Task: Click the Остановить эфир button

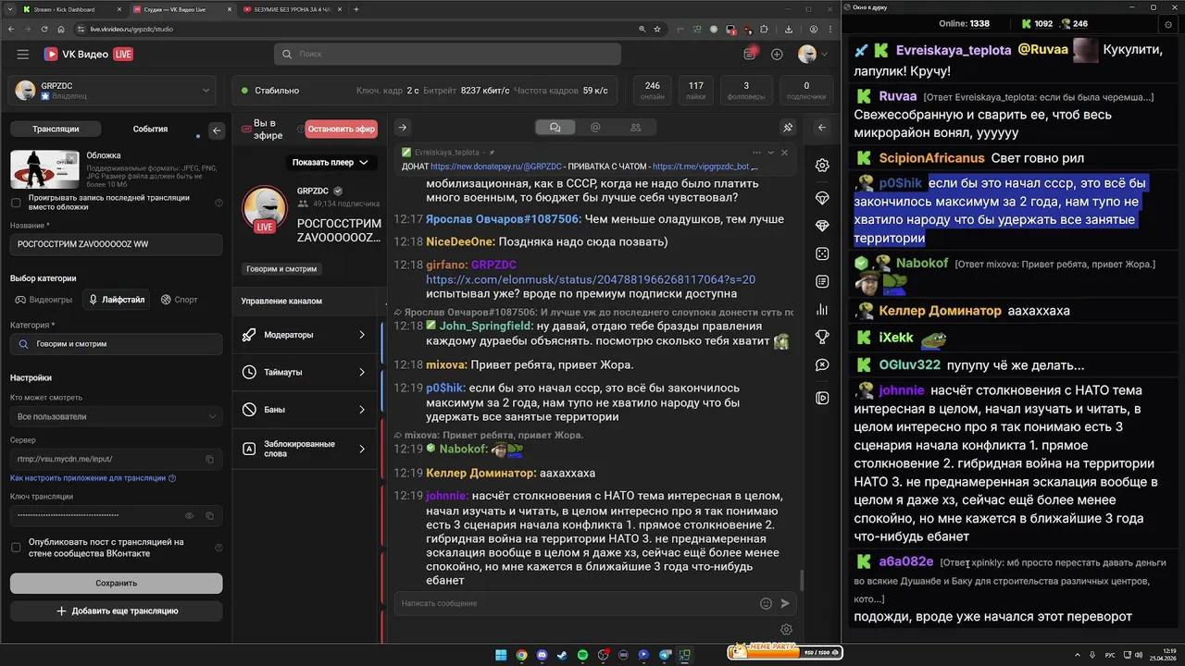Action: (x=342, y=129)
